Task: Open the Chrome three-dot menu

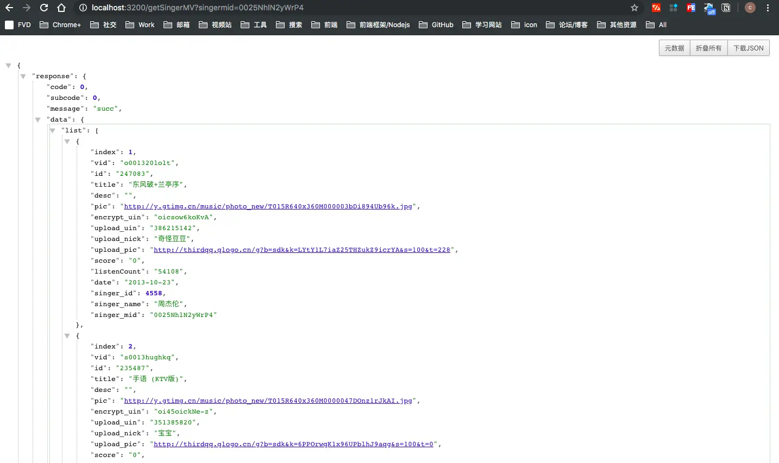Action: [x=768, y=8]
